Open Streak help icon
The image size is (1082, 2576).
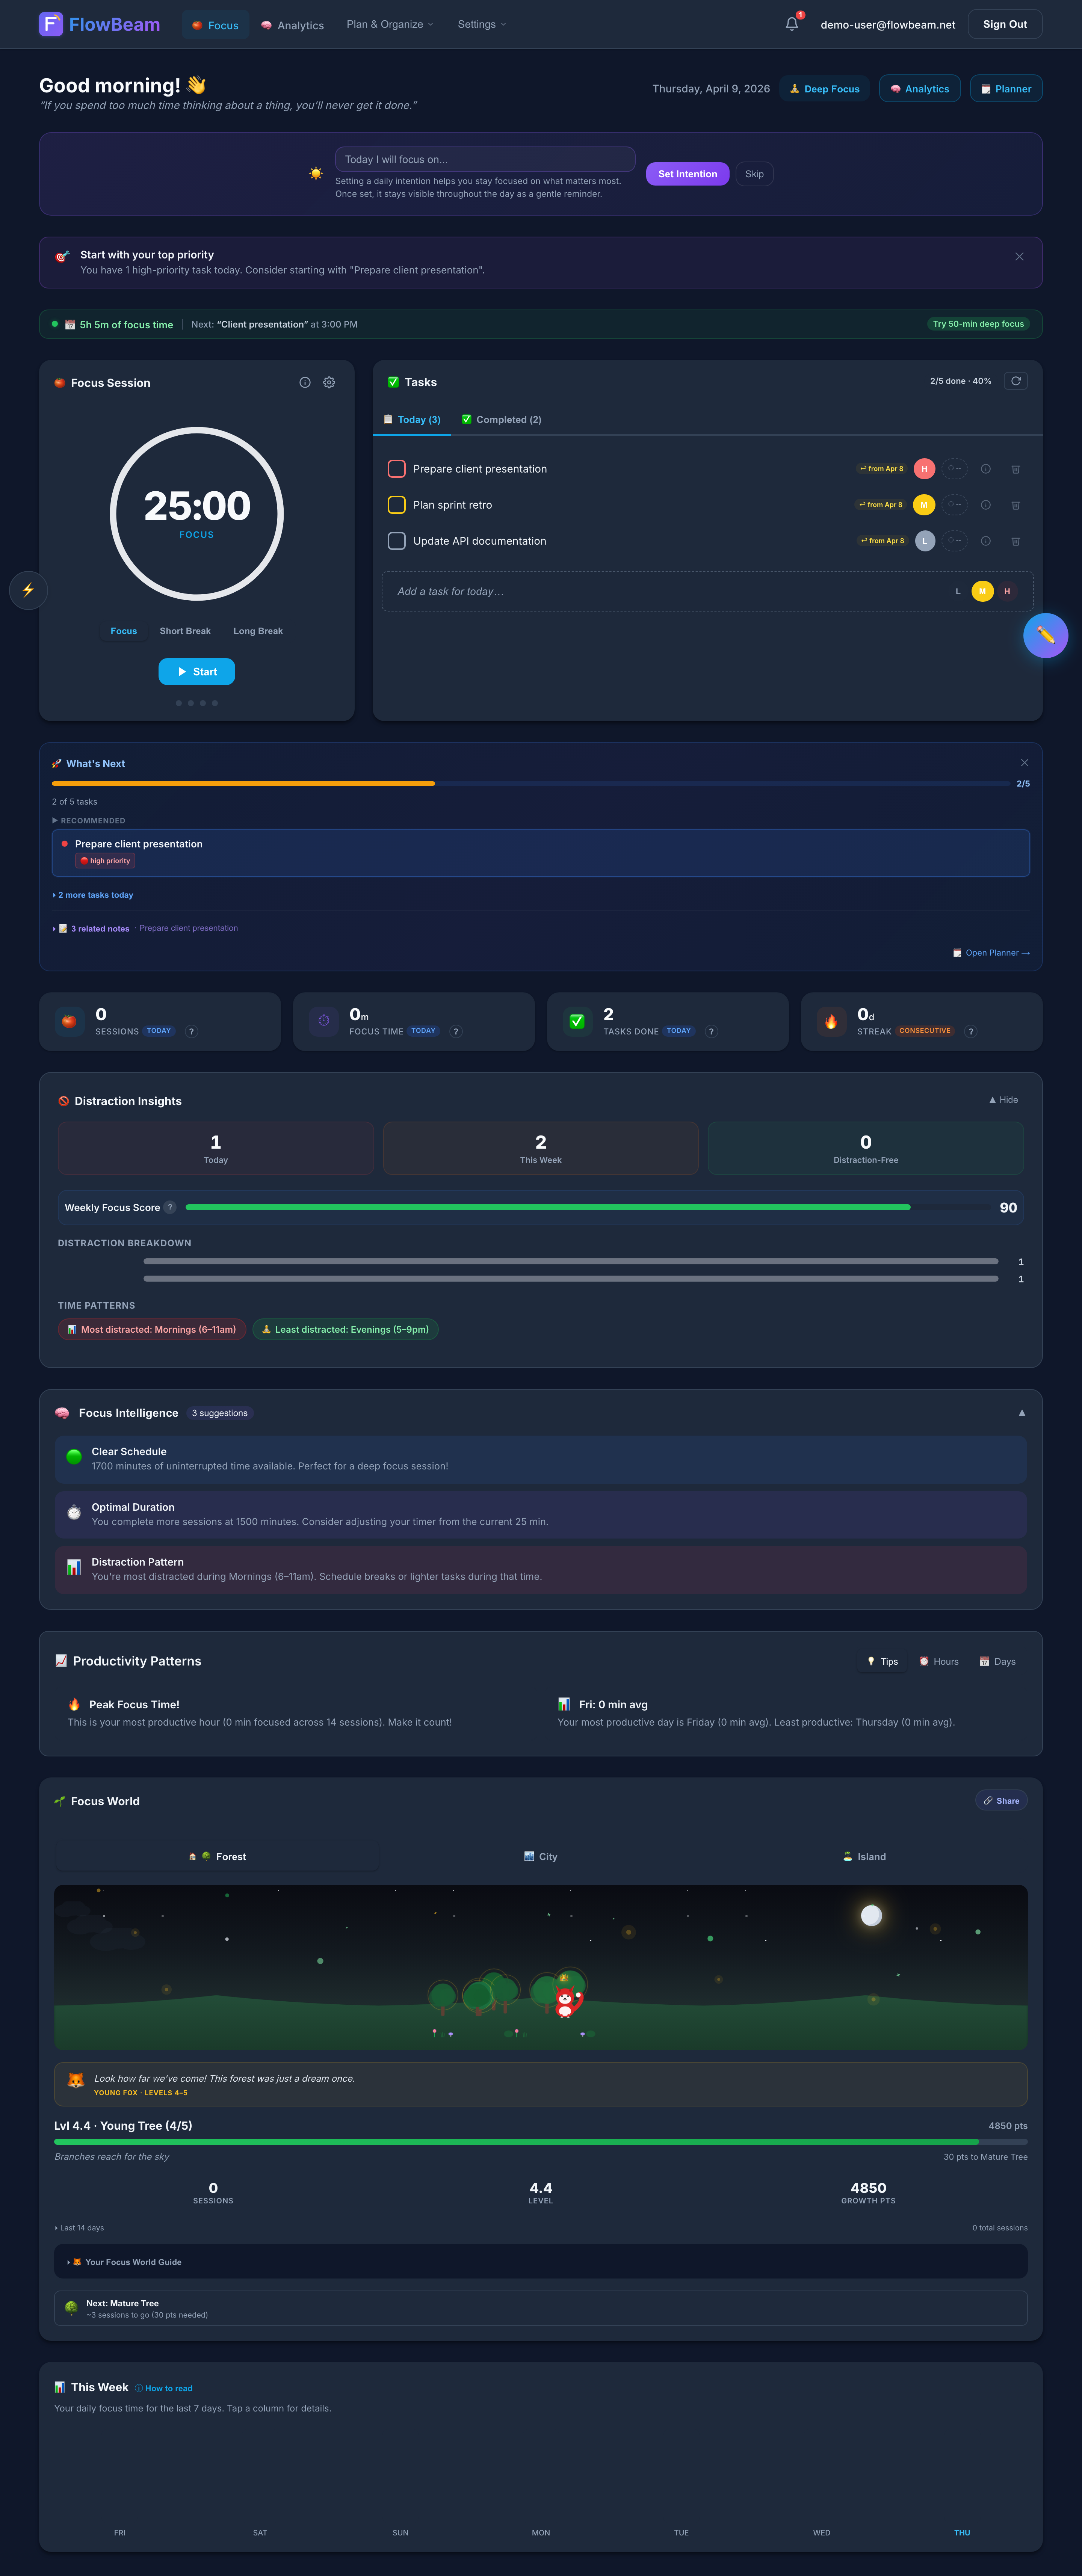click(x=970, y=1031)
